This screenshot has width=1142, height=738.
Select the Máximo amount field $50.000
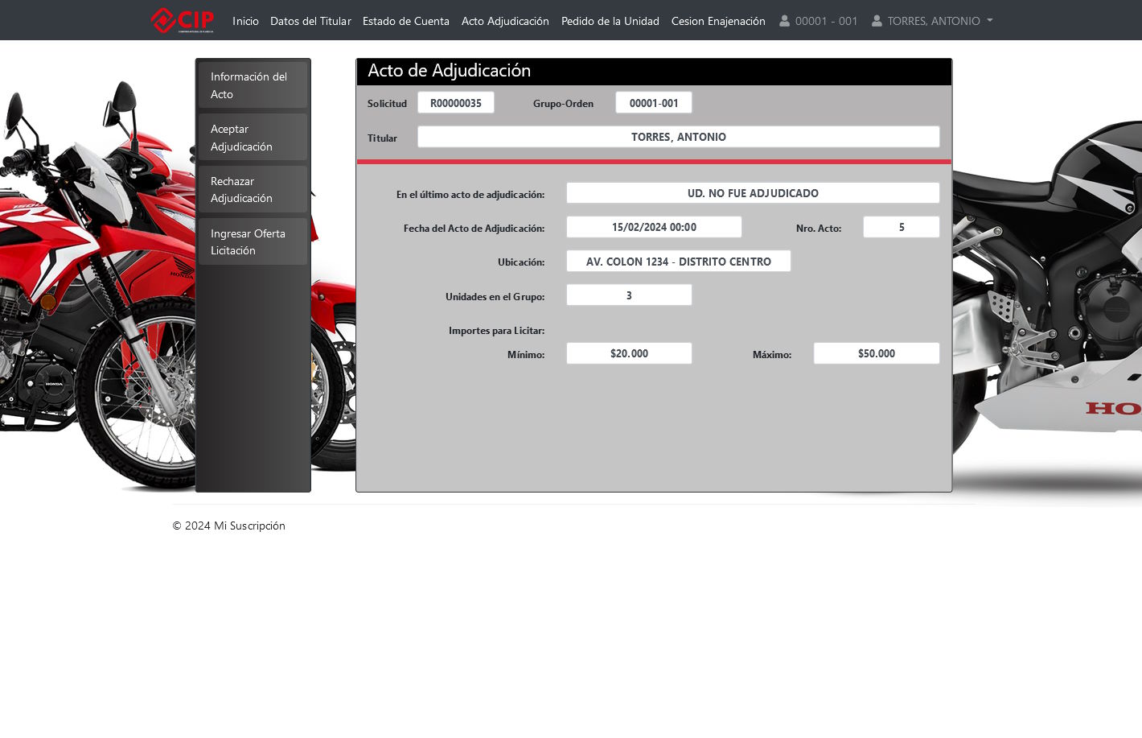pyautogui.click(x=876, y=353)
